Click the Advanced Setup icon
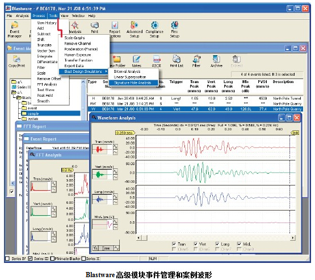Viewport: 315px width, 280px height. click(x=135, y=30)
